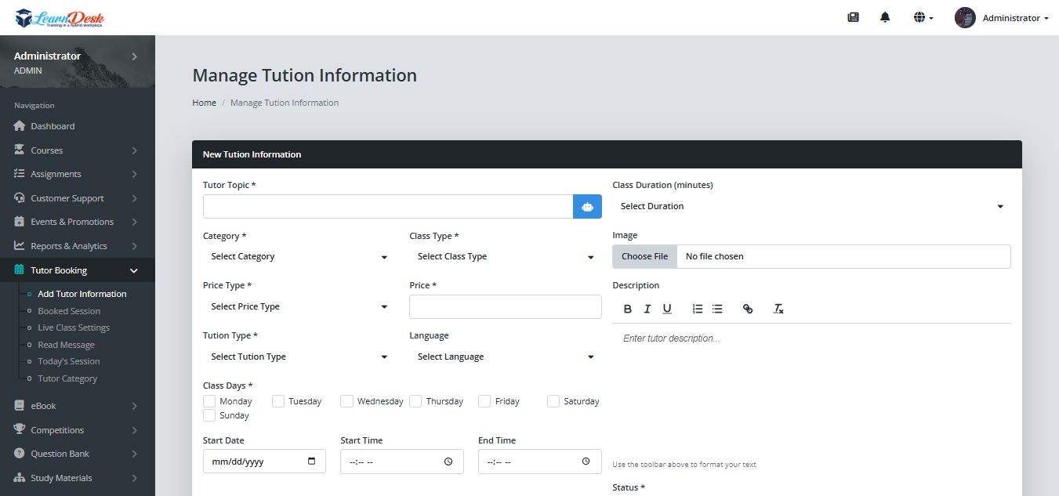
Task: Enable the Wednesday checkbox
Action: (347, 401)
